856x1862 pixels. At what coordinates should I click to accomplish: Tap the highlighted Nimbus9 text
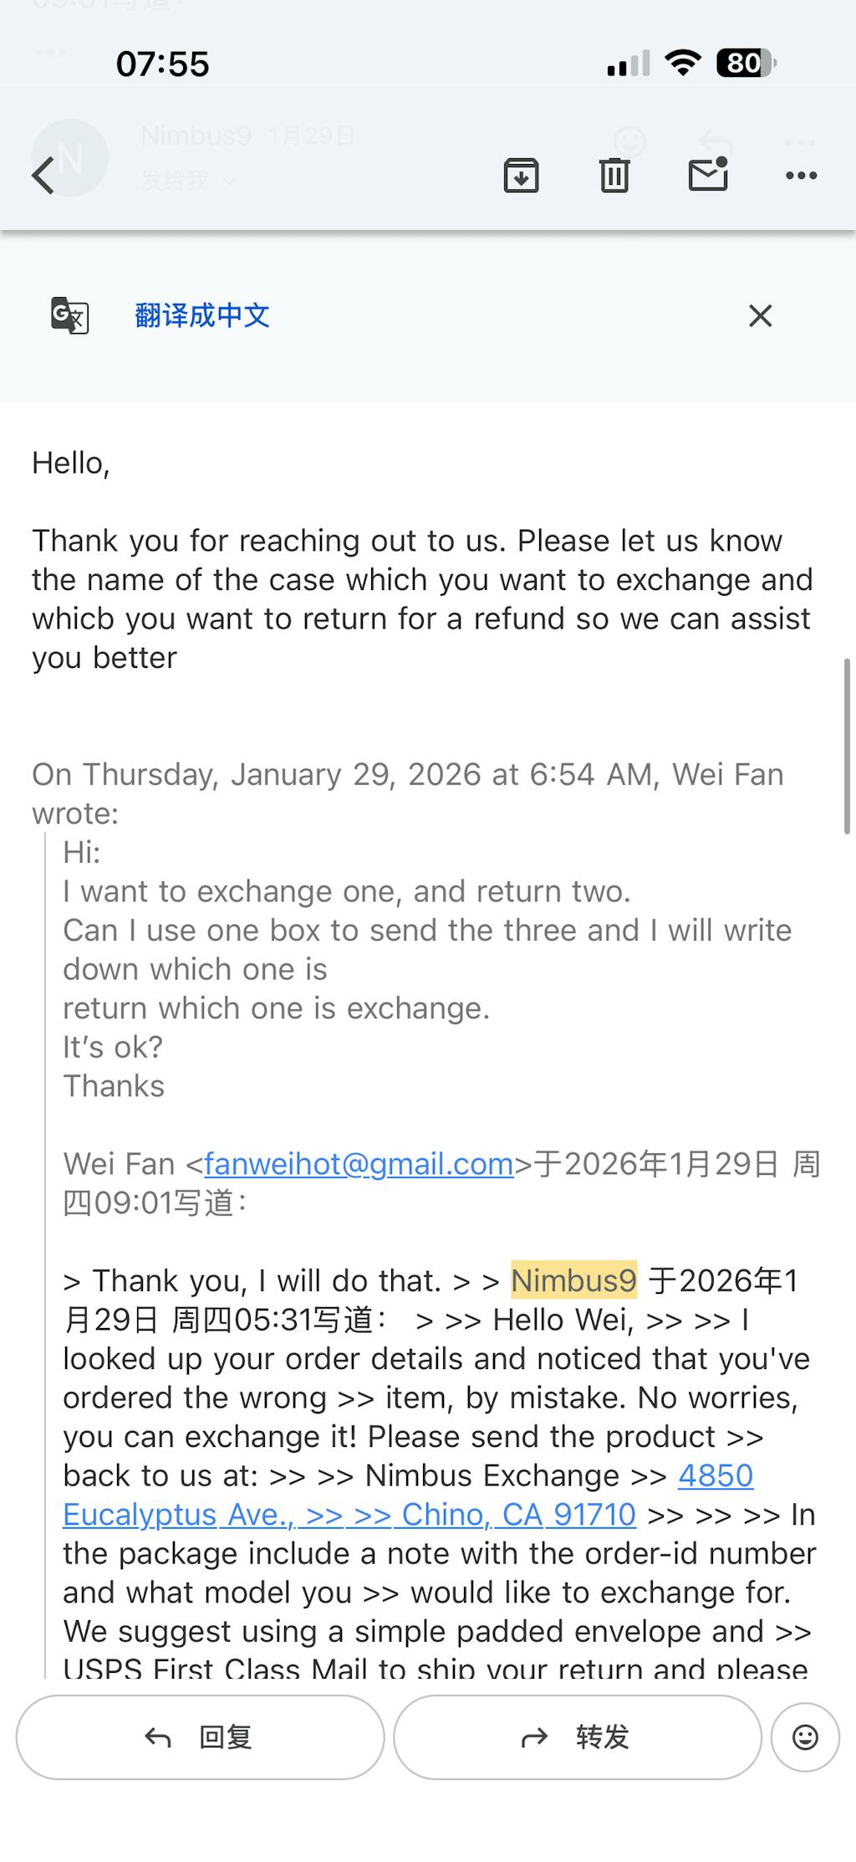[573, 1280]
